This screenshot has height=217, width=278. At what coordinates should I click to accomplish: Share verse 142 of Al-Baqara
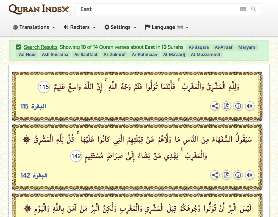pyautogui.click(x=215, y=175)
